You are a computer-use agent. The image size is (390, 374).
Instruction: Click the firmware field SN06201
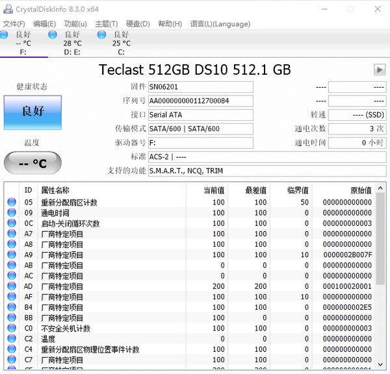pos(201,87)
